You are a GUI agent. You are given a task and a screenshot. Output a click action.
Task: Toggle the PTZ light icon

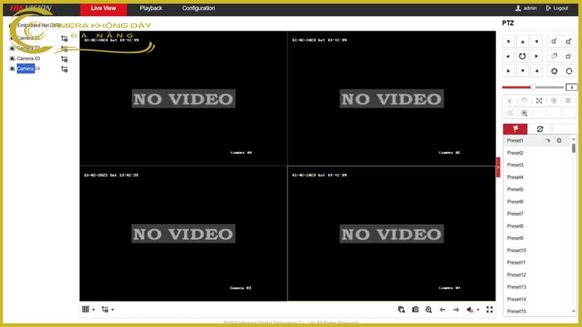pyautogui.click(x=510, y=101)
